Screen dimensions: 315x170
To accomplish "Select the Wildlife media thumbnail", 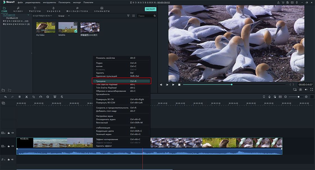I will point(68,27).
